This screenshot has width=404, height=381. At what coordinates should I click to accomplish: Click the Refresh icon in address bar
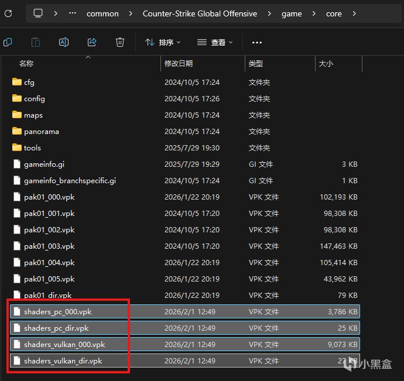(x=8, y=13)
